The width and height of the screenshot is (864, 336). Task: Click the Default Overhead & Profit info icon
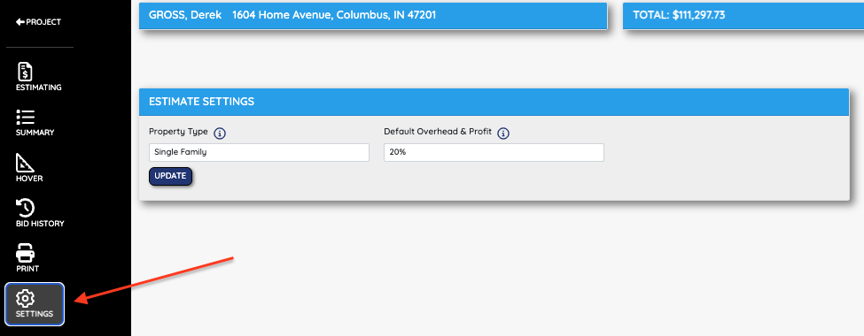click(503, 134)
